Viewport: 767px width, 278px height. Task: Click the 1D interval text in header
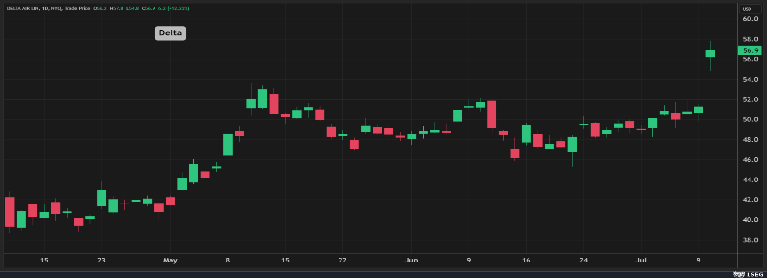pyautogui.click(x=45, y=8)
